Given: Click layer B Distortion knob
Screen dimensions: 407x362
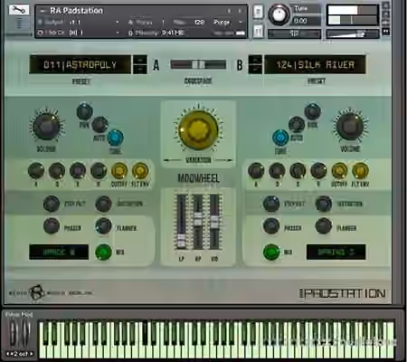Looking at the screenshot, I should 323,204.
